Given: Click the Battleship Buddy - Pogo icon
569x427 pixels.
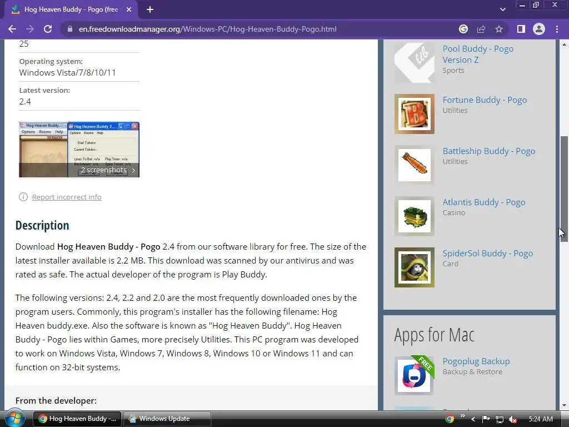Looking at the screenshot, I should click(x=415, y=165).
